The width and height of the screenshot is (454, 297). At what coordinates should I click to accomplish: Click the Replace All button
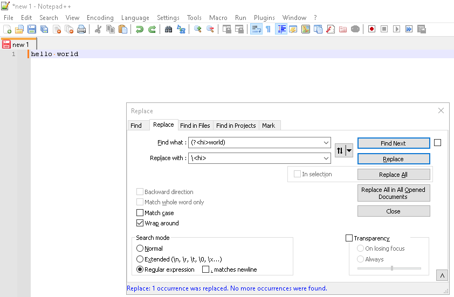pyautogui.click(x=394, y=175)
